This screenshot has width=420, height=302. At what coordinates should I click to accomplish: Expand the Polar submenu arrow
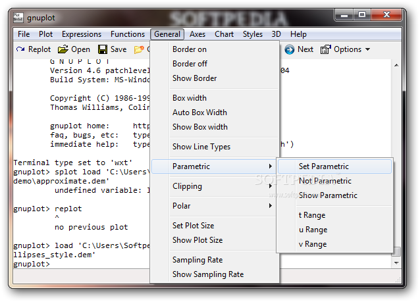[271, 206]
